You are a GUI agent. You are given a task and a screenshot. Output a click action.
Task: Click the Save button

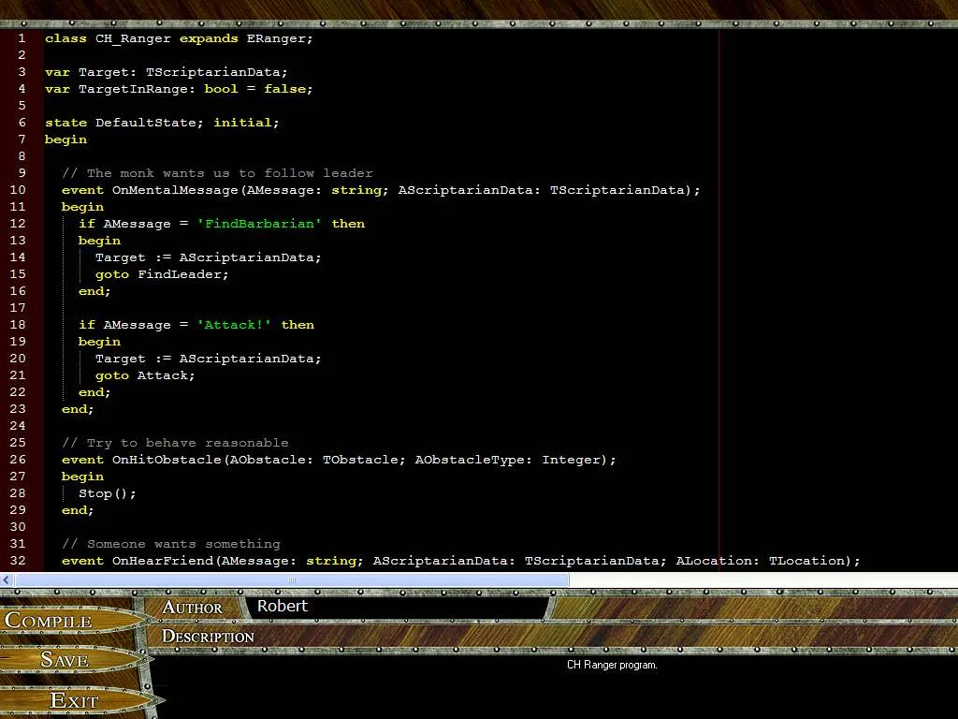click(63, 659)
